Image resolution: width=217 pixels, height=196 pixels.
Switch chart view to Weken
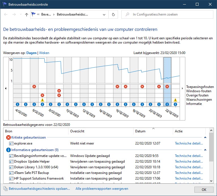pyautogui.click(x=44, y=53)
